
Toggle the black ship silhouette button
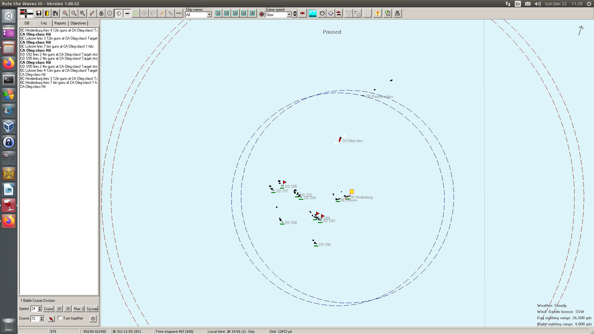click(127, 13)
